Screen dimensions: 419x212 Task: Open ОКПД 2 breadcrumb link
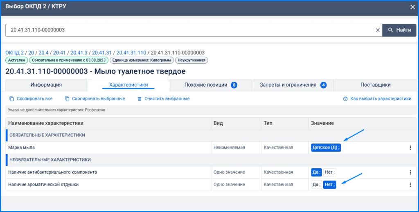[14, 53]
